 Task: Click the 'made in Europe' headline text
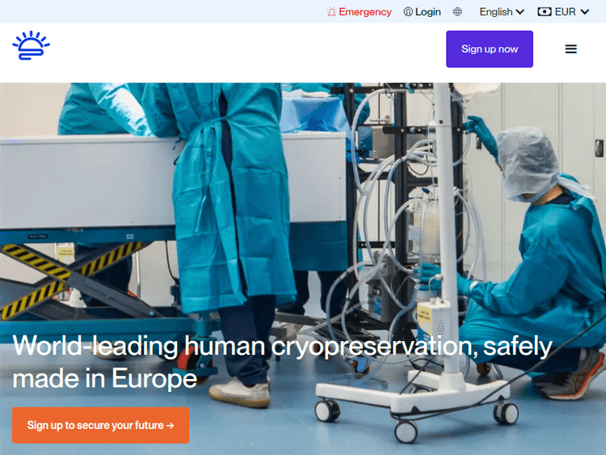point(105,378)
